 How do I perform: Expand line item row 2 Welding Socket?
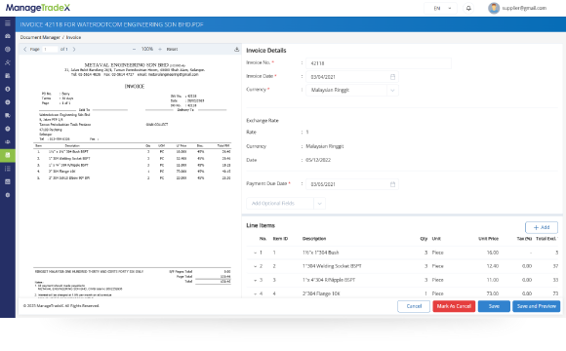255,266
